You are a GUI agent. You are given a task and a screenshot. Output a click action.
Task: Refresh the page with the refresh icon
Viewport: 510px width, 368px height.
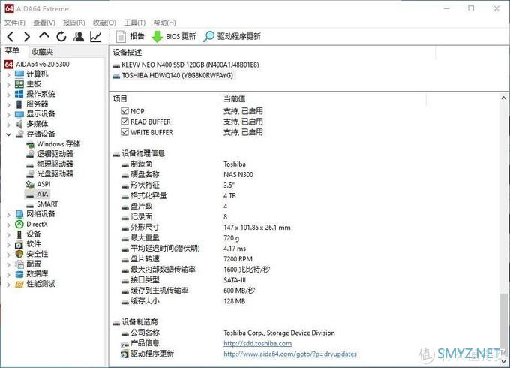61,37
